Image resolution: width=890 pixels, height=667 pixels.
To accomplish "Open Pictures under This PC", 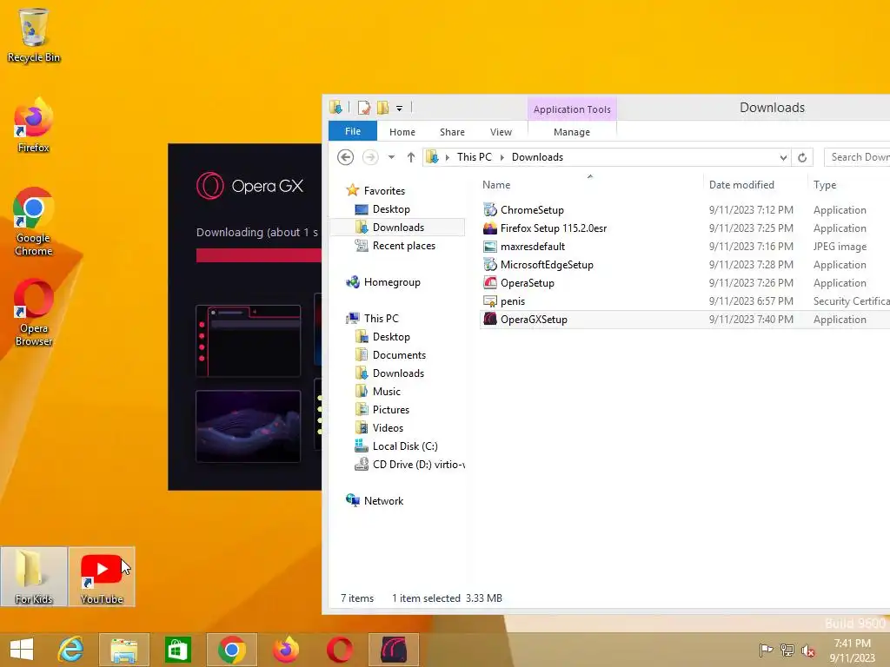I will coord(390,409).
